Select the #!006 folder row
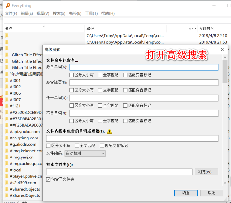 pyautogui.click(x=23, y=93)
